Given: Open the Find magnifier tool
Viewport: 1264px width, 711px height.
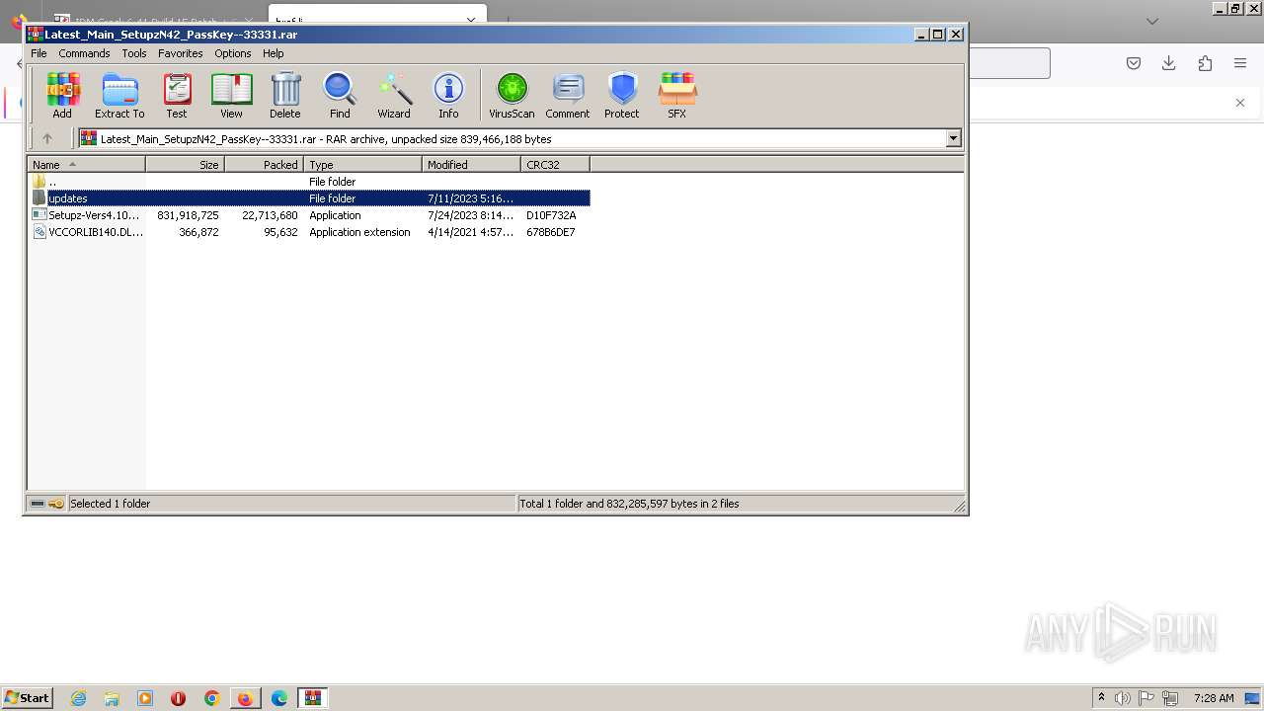Looking at the screenshot, I should (x=340, y=96).
